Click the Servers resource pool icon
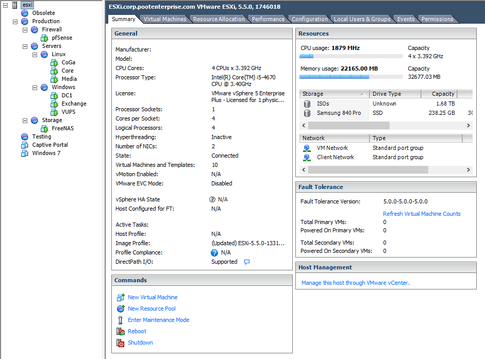485x359 pixels. click(35, 46)
